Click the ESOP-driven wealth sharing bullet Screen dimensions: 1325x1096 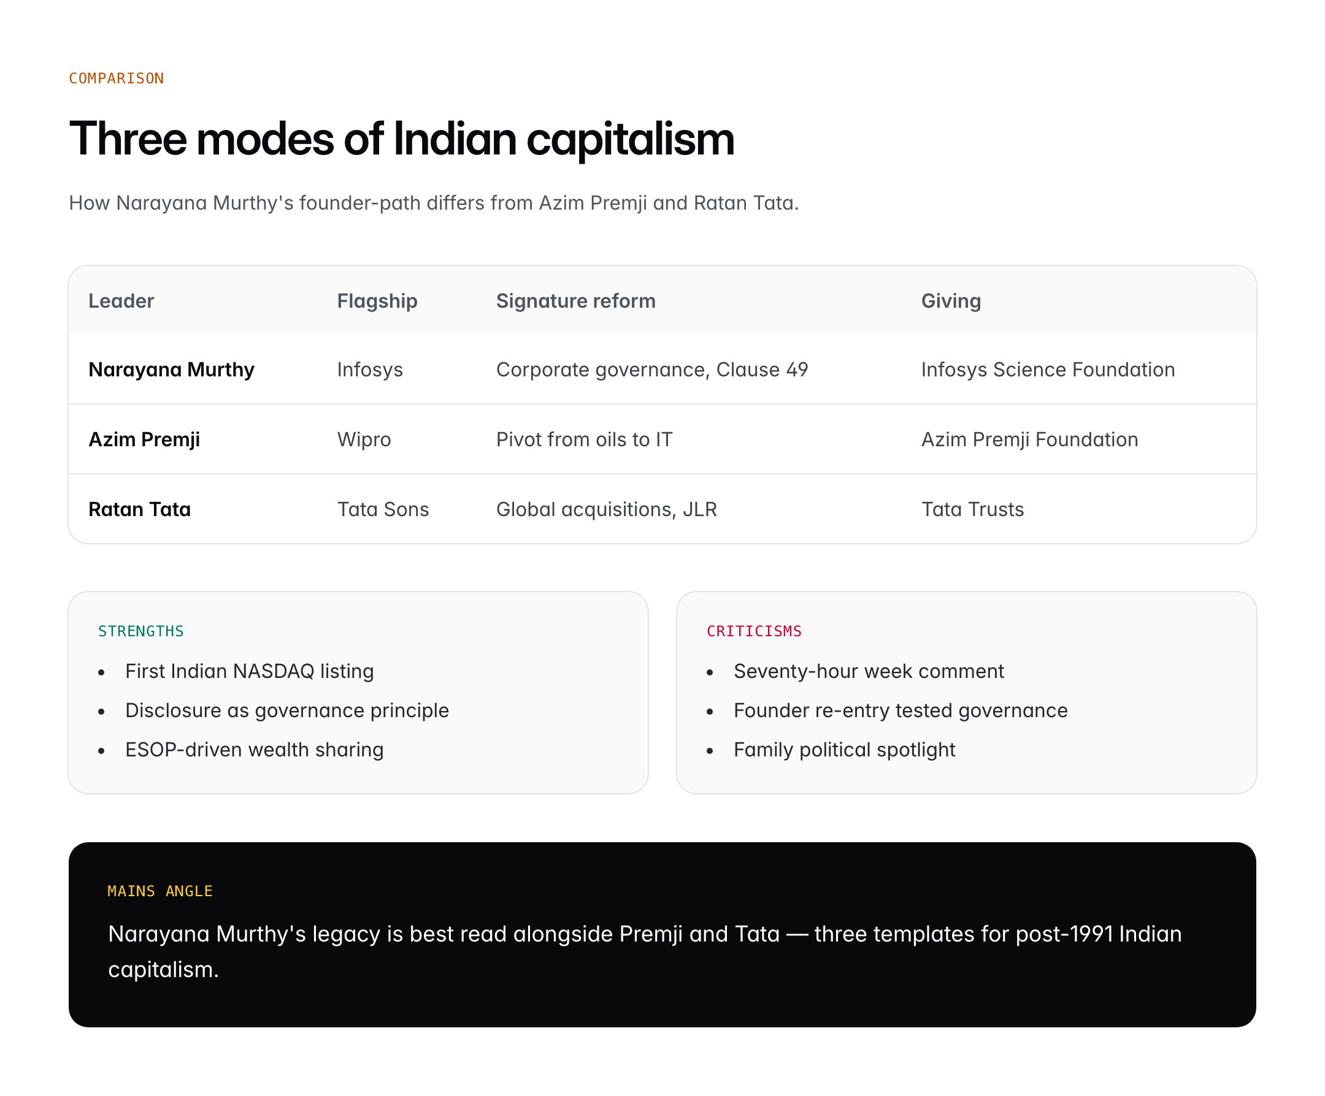pos(255,750)
